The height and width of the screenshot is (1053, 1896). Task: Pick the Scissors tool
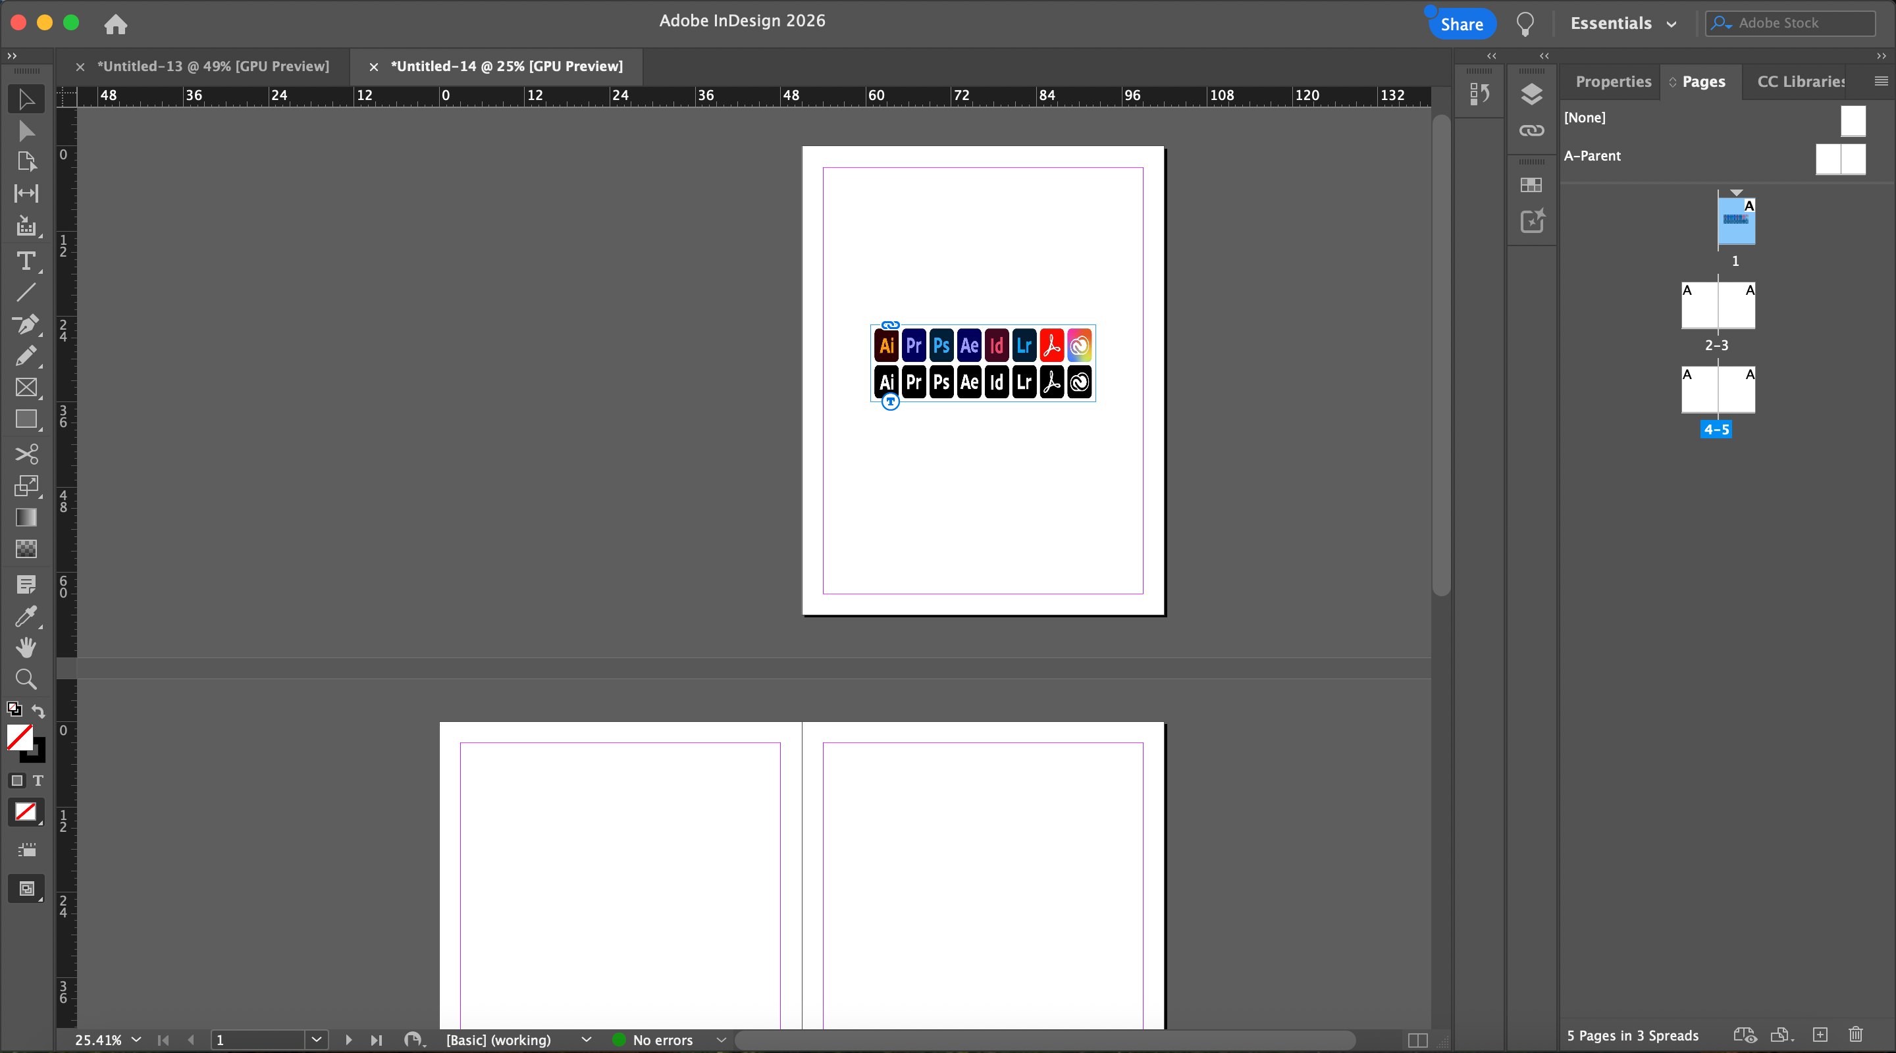(x=26, y=454)
